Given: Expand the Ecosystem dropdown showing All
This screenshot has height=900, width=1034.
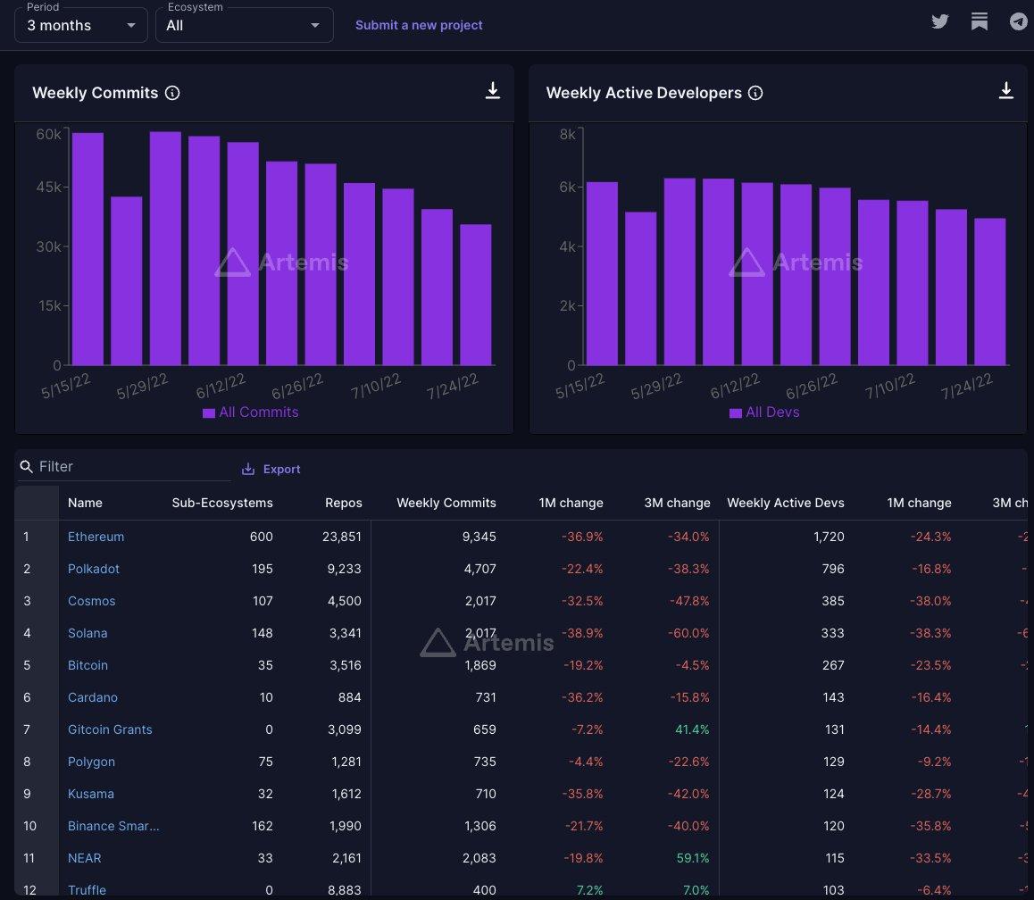Looking at the screenshot, I should pyautogui.click(x=244, y=25).
